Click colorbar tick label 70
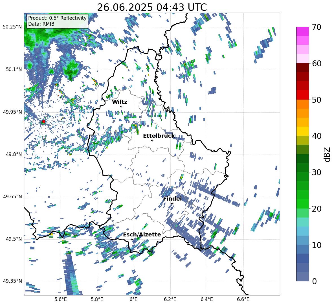 [316, 27]
